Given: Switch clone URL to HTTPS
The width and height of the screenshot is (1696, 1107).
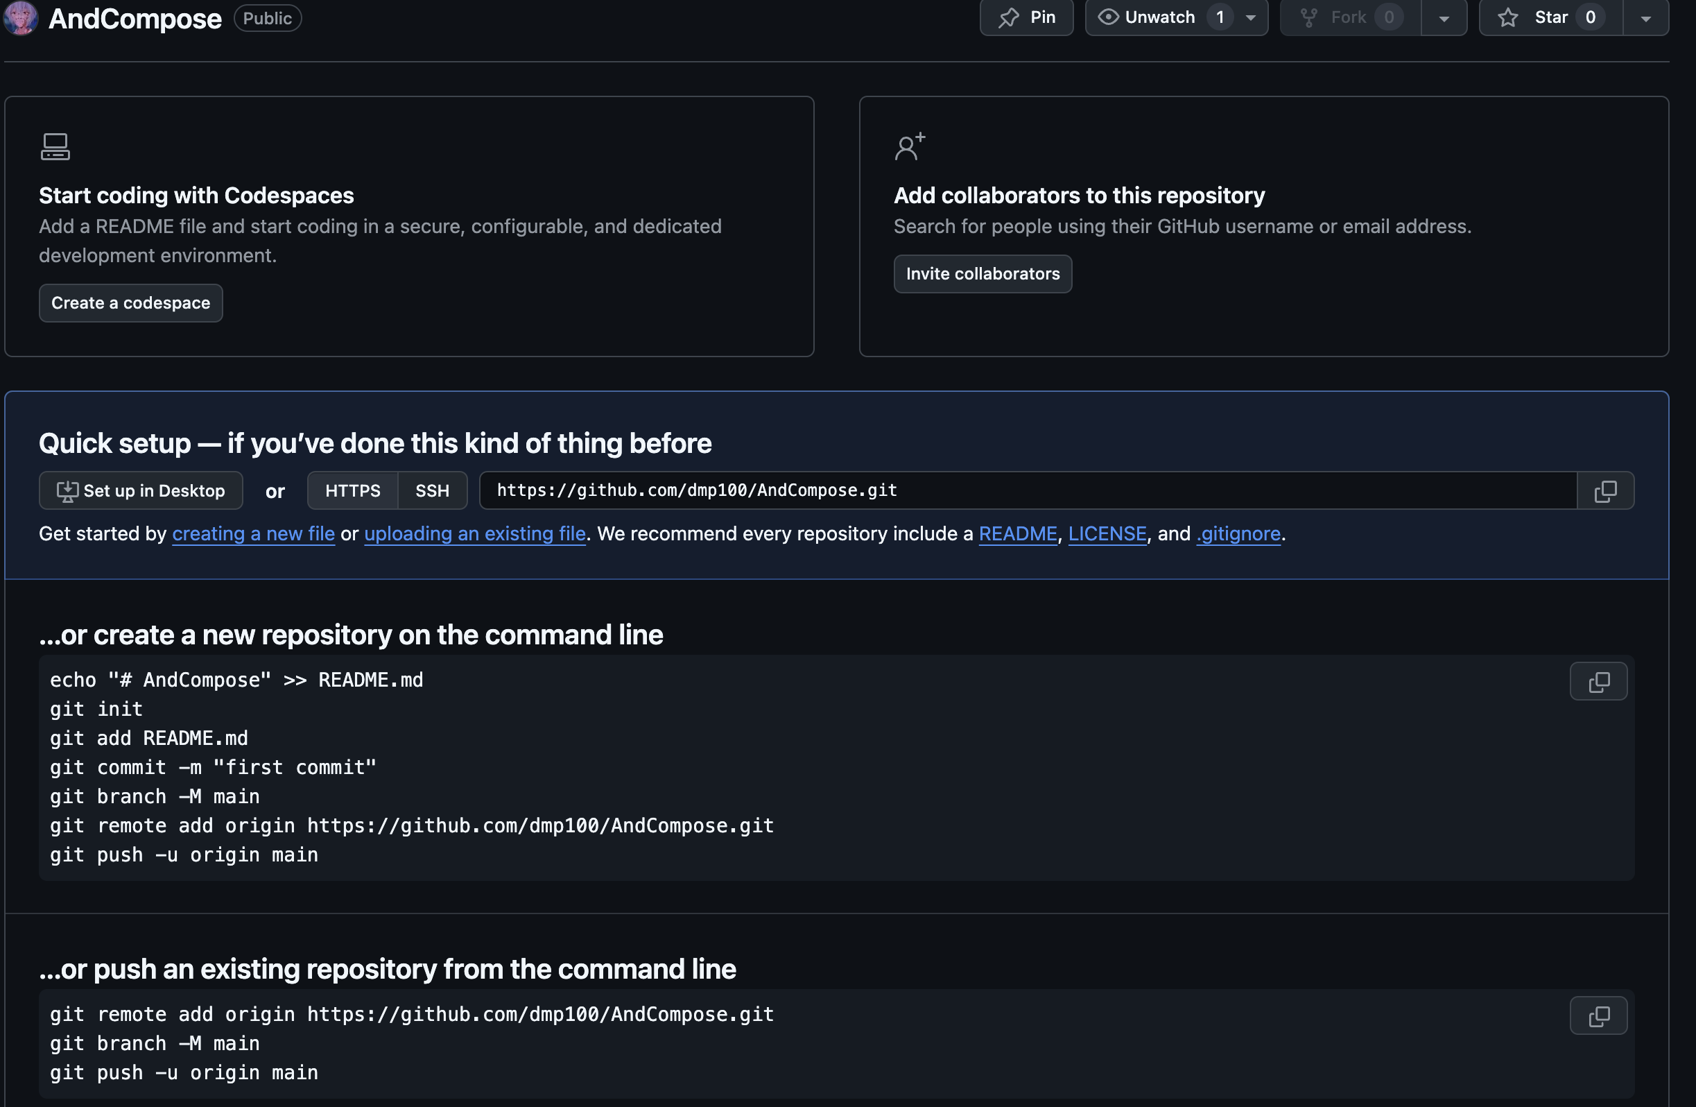Looking at the screenshot, I should [x=353, y=490].
